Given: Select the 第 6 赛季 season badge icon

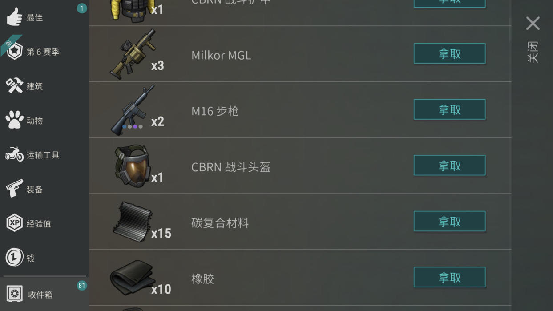Looking at the screenshot, I should tap(14, 51).
